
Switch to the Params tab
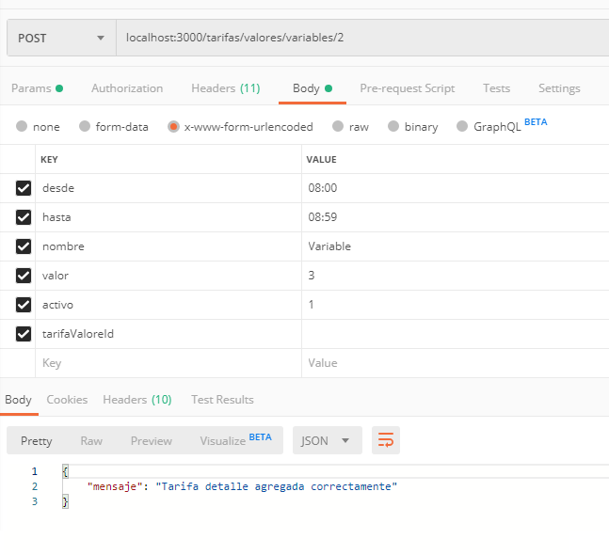pyautogui.click(x=37, y=88)
